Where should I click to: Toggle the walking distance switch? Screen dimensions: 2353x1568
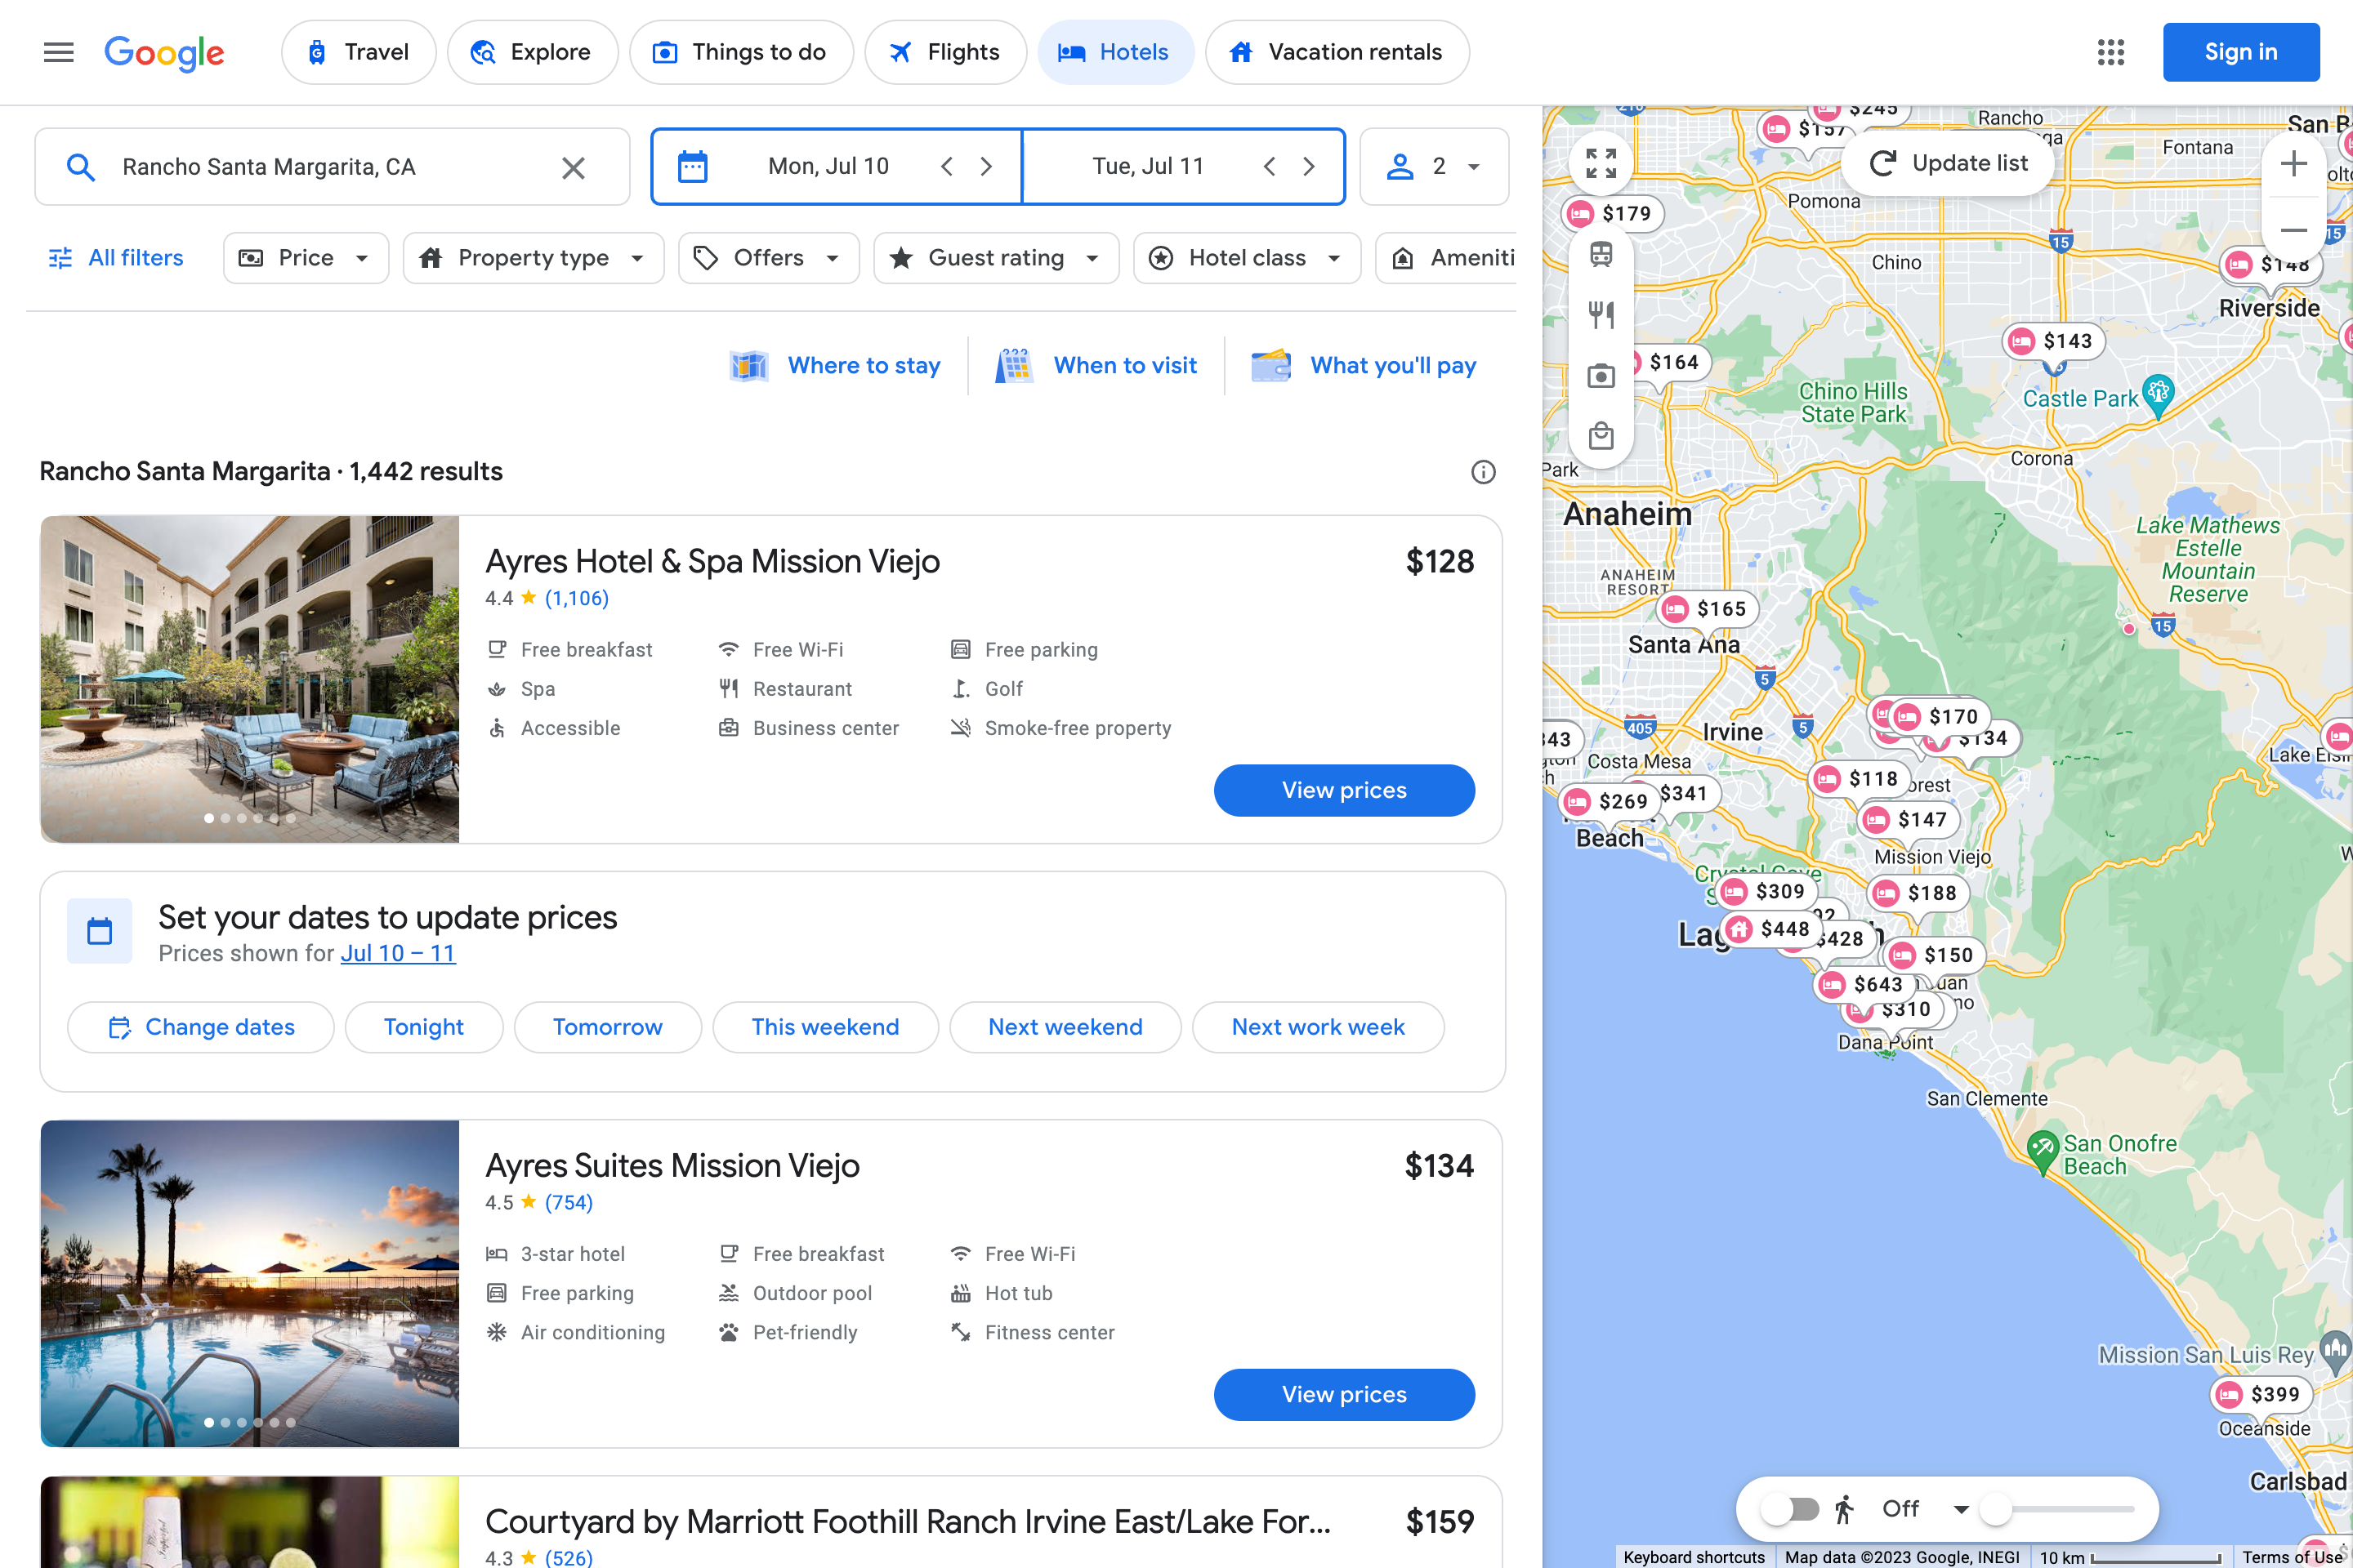click(x=1790, y=1508)
